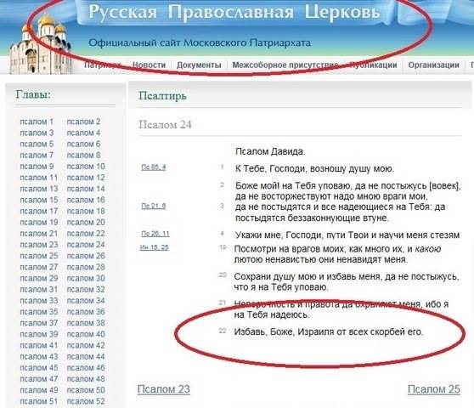474x408 pixels.
Task: Open псалом 23 in chapter list
Action: (x=39, y=245)
